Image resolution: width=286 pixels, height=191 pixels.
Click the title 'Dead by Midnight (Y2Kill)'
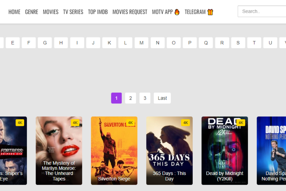click(225, 176)
